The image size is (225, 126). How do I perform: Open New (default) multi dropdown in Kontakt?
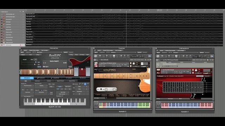click(114, 60)
